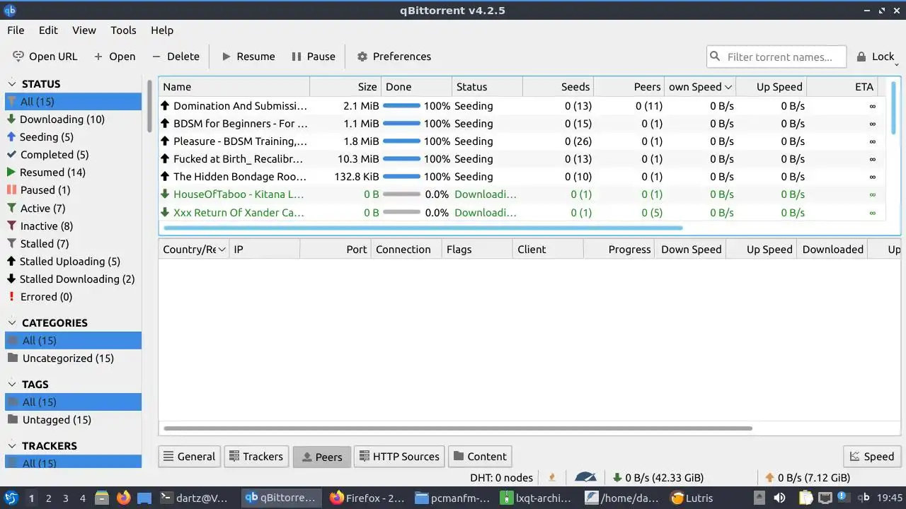This screenshot has height=509, width=906.
Task: Resume torrents with the play icon
Action: 226,57
